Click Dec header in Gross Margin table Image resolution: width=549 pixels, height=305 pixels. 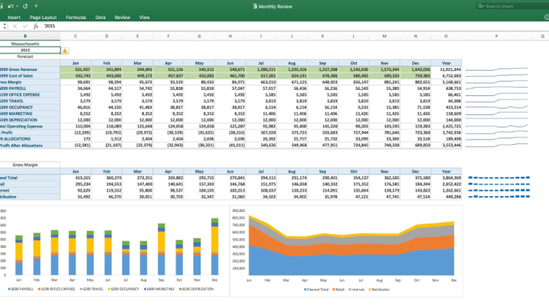pos(416,172)
